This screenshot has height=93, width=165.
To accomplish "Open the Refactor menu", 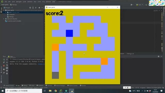I will 30,2.
